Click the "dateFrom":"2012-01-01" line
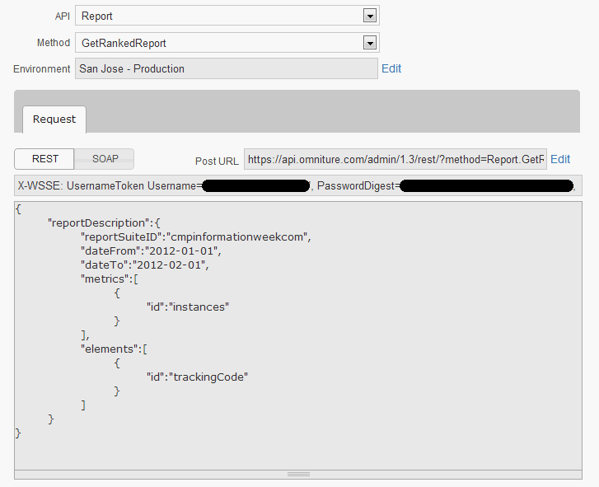This screenshot has width=599, height=487. point(151,251)
